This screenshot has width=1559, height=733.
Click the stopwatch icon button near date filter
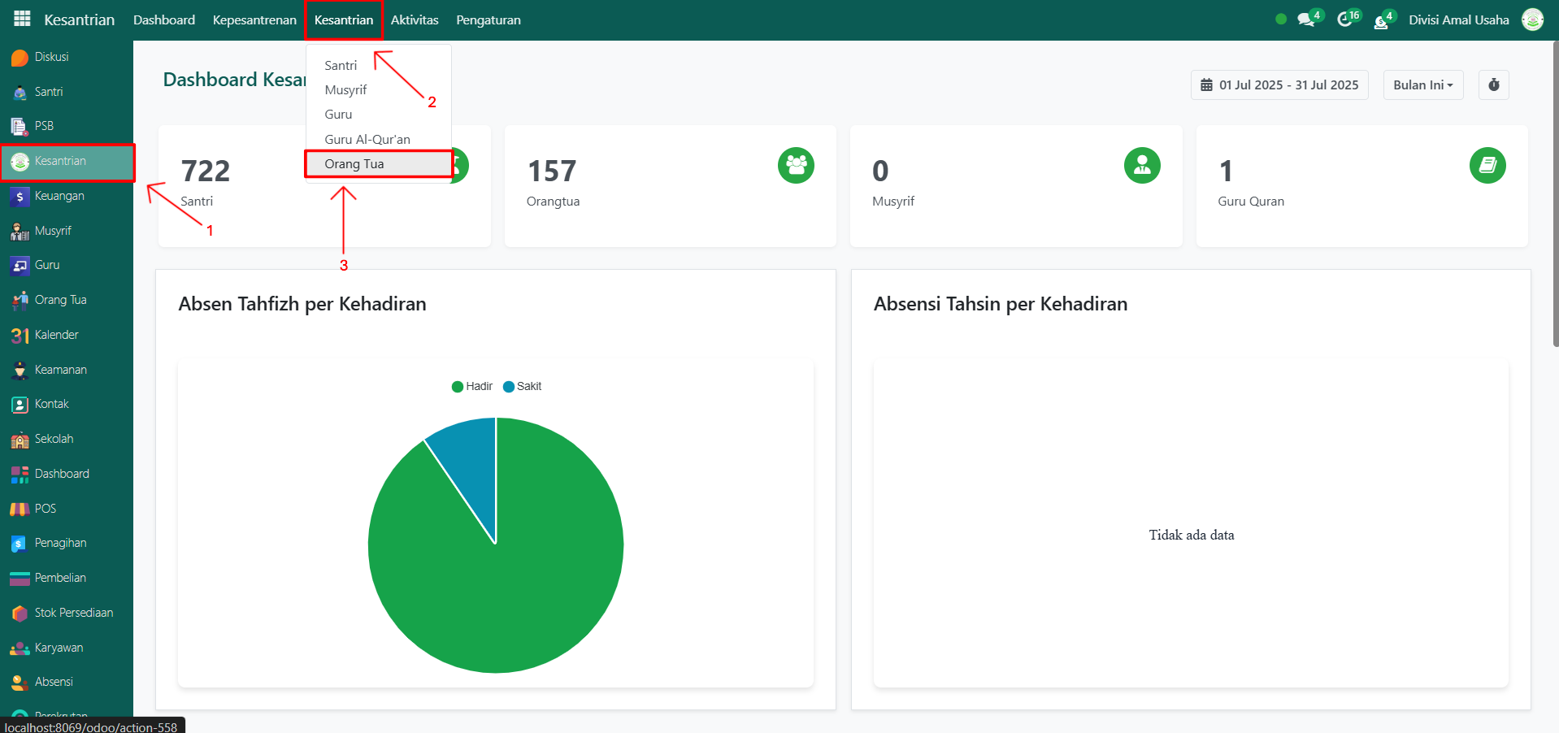(x=1493, y=85)
